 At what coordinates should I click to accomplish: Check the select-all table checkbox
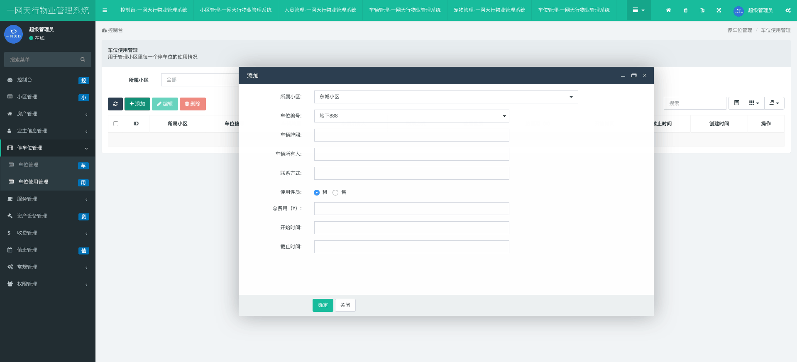(x=116, y=124)
